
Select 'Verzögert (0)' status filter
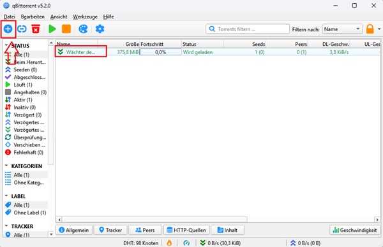[x=25, y=115]
